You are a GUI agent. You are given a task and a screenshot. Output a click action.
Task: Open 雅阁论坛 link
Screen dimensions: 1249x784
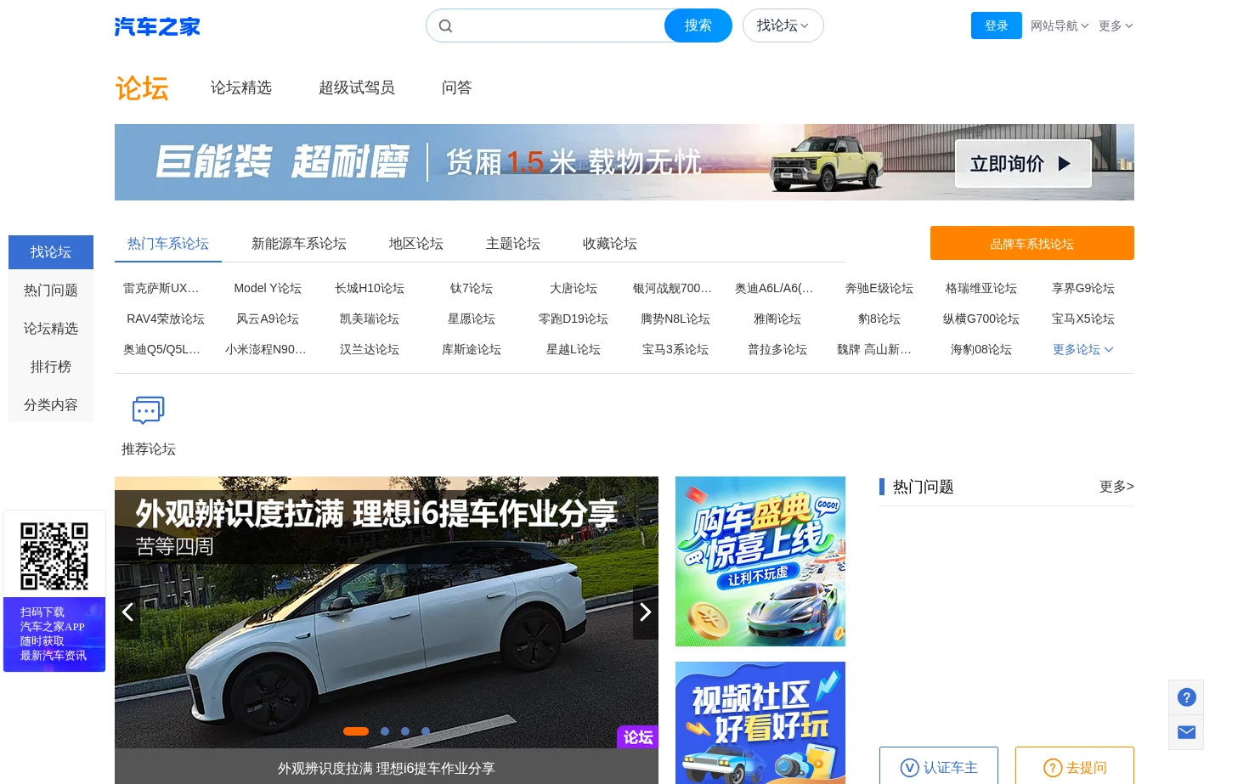pos(777,319)
